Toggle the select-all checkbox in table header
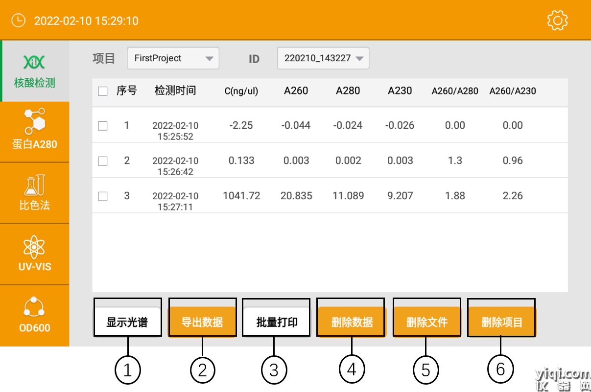Image resolution: width=591 pixels, height=392 pixels. [x=103, y=91]
